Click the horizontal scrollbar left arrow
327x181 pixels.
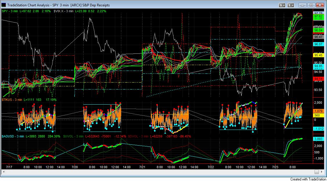(x=3, y=172)
